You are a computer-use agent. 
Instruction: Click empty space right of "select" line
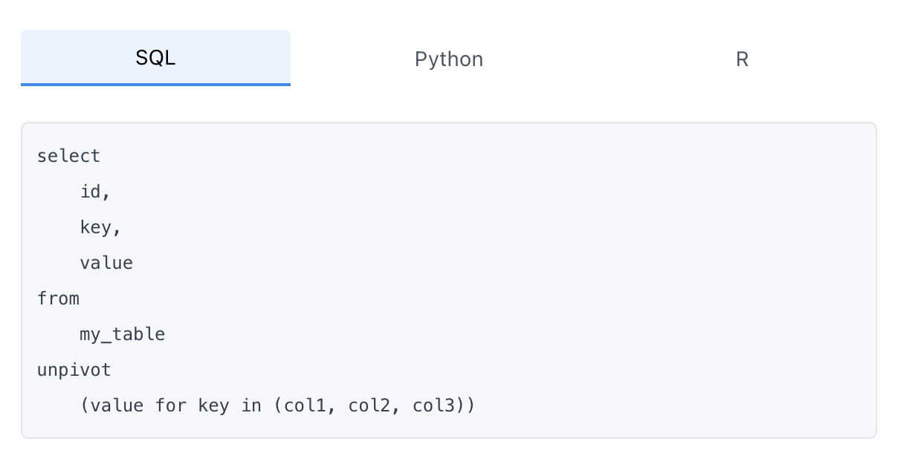click(x=446, y=156)
